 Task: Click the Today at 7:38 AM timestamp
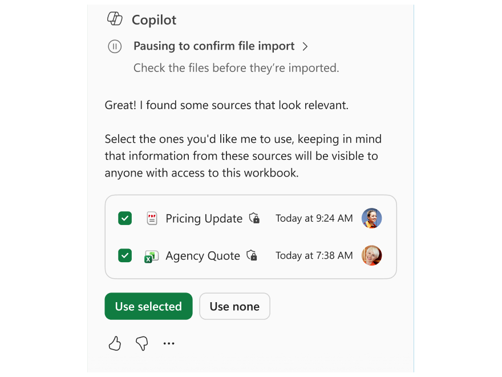click(314, 255)
